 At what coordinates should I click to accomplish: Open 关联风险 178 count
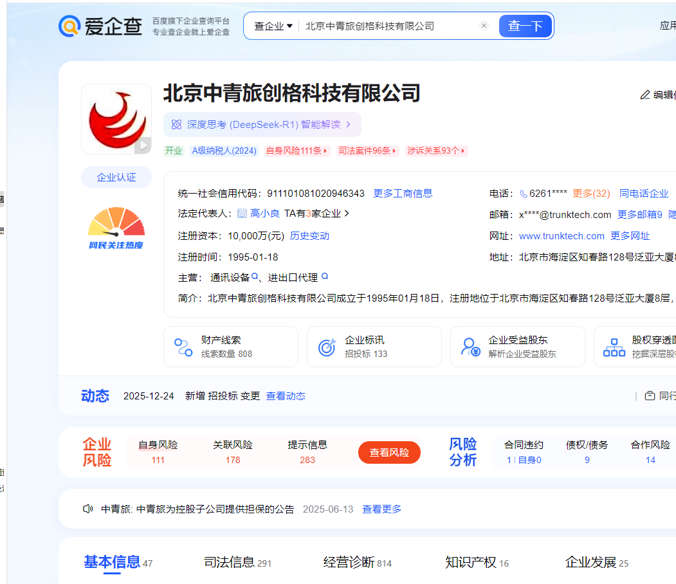coord(233,452)
